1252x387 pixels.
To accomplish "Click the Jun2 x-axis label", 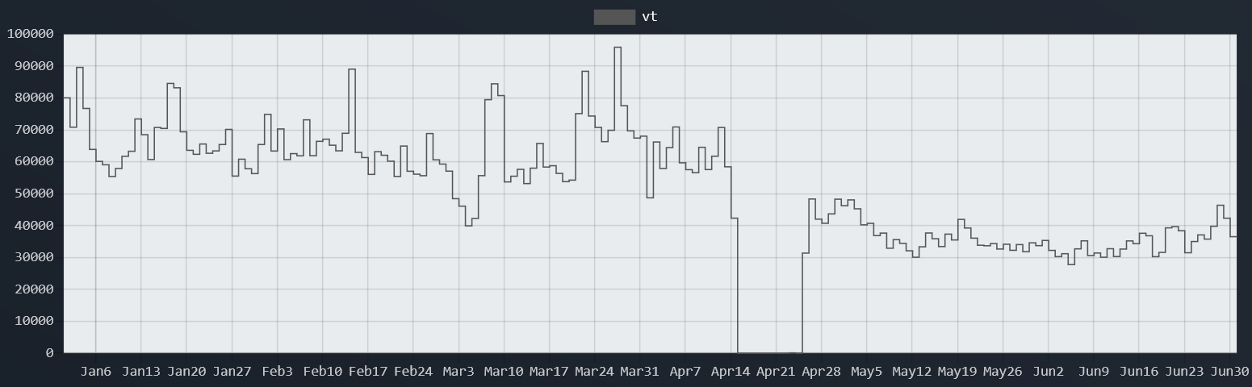I will 1049,372.
